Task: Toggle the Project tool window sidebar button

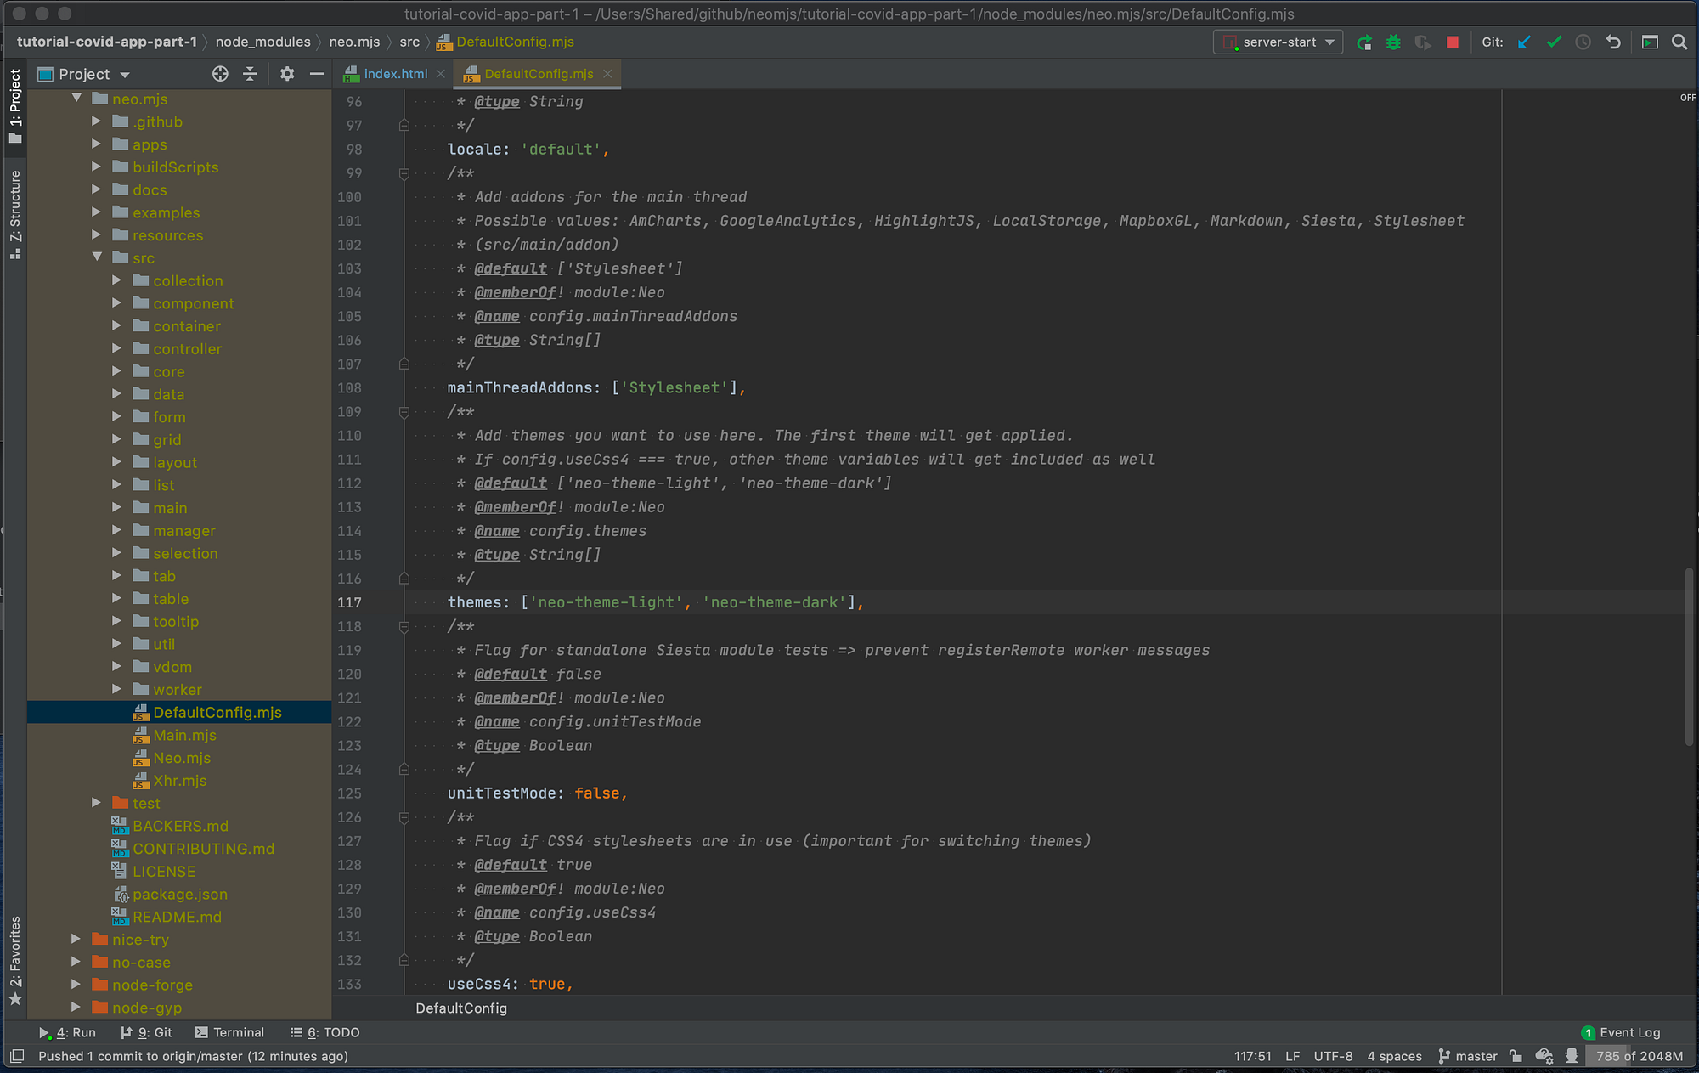Action: tap(14, 110)
